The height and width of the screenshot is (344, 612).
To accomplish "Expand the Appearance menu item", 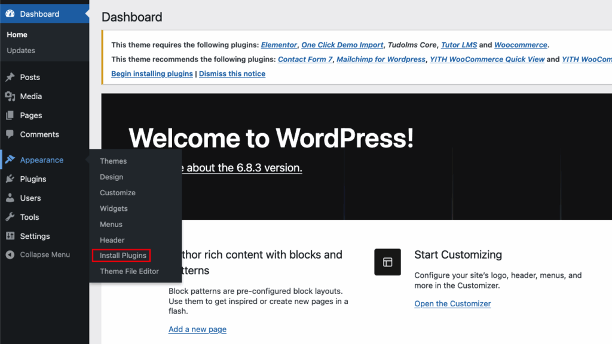I will click(41, 160).
